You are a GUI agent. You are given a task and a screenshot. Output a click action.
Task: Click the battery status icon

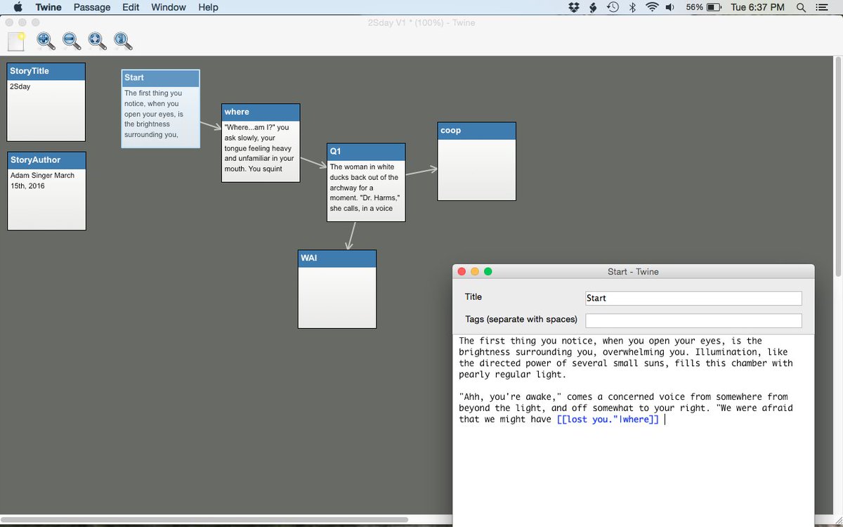point(714,7)
